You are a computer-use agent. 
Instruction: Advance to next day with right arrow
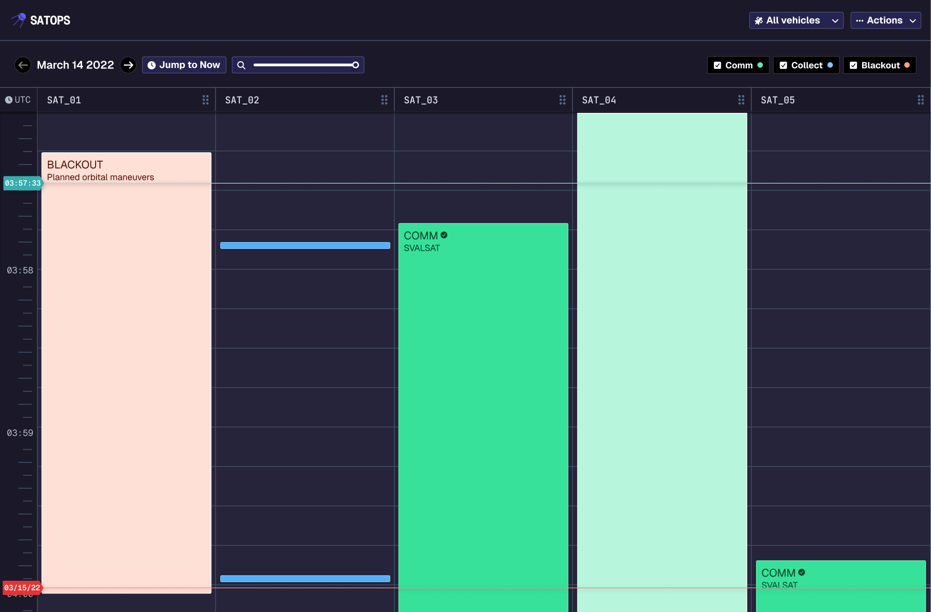point(128,65)
